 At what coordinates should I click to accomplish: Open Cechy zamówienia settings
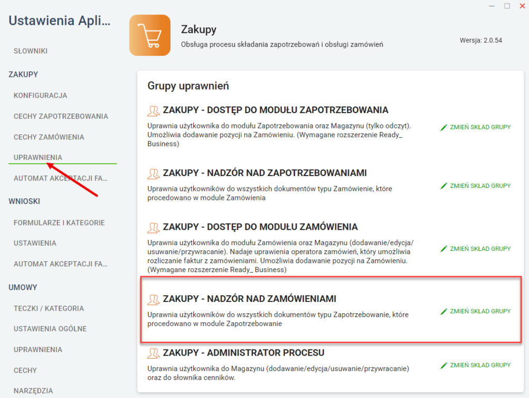pos(49,137)
